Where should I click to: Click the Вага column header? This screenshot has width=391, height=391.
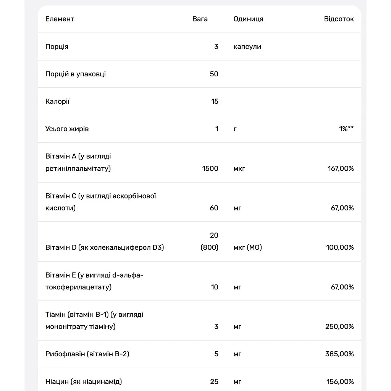point(200,19)
